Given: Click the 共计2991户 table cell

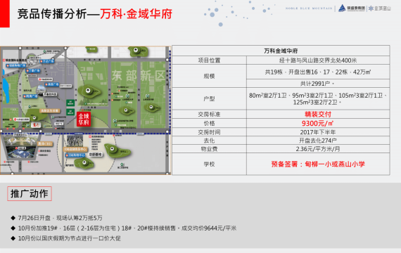Looking at the screenshot, I should 318,84.
